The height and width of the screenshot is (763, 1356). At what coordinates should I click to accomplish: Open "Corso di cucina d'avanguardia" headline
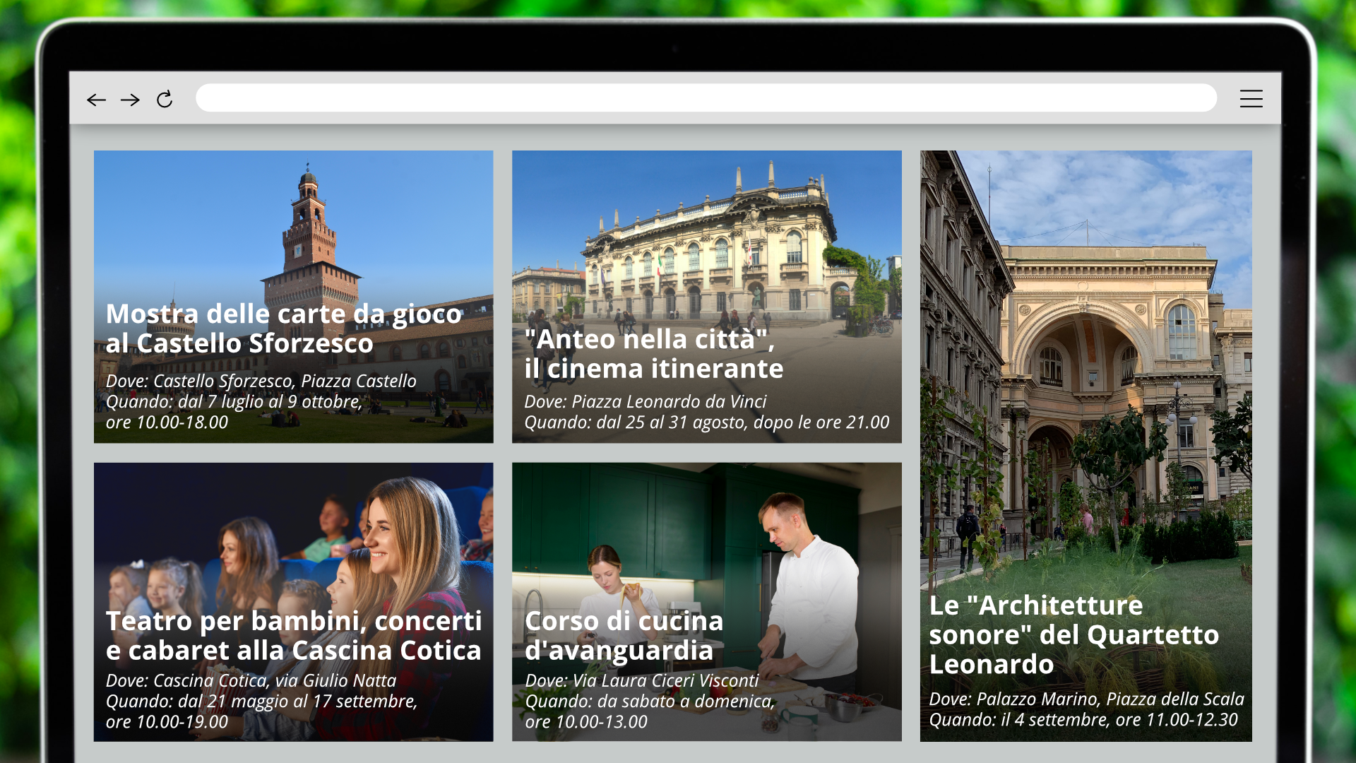[x=624, y=636]
